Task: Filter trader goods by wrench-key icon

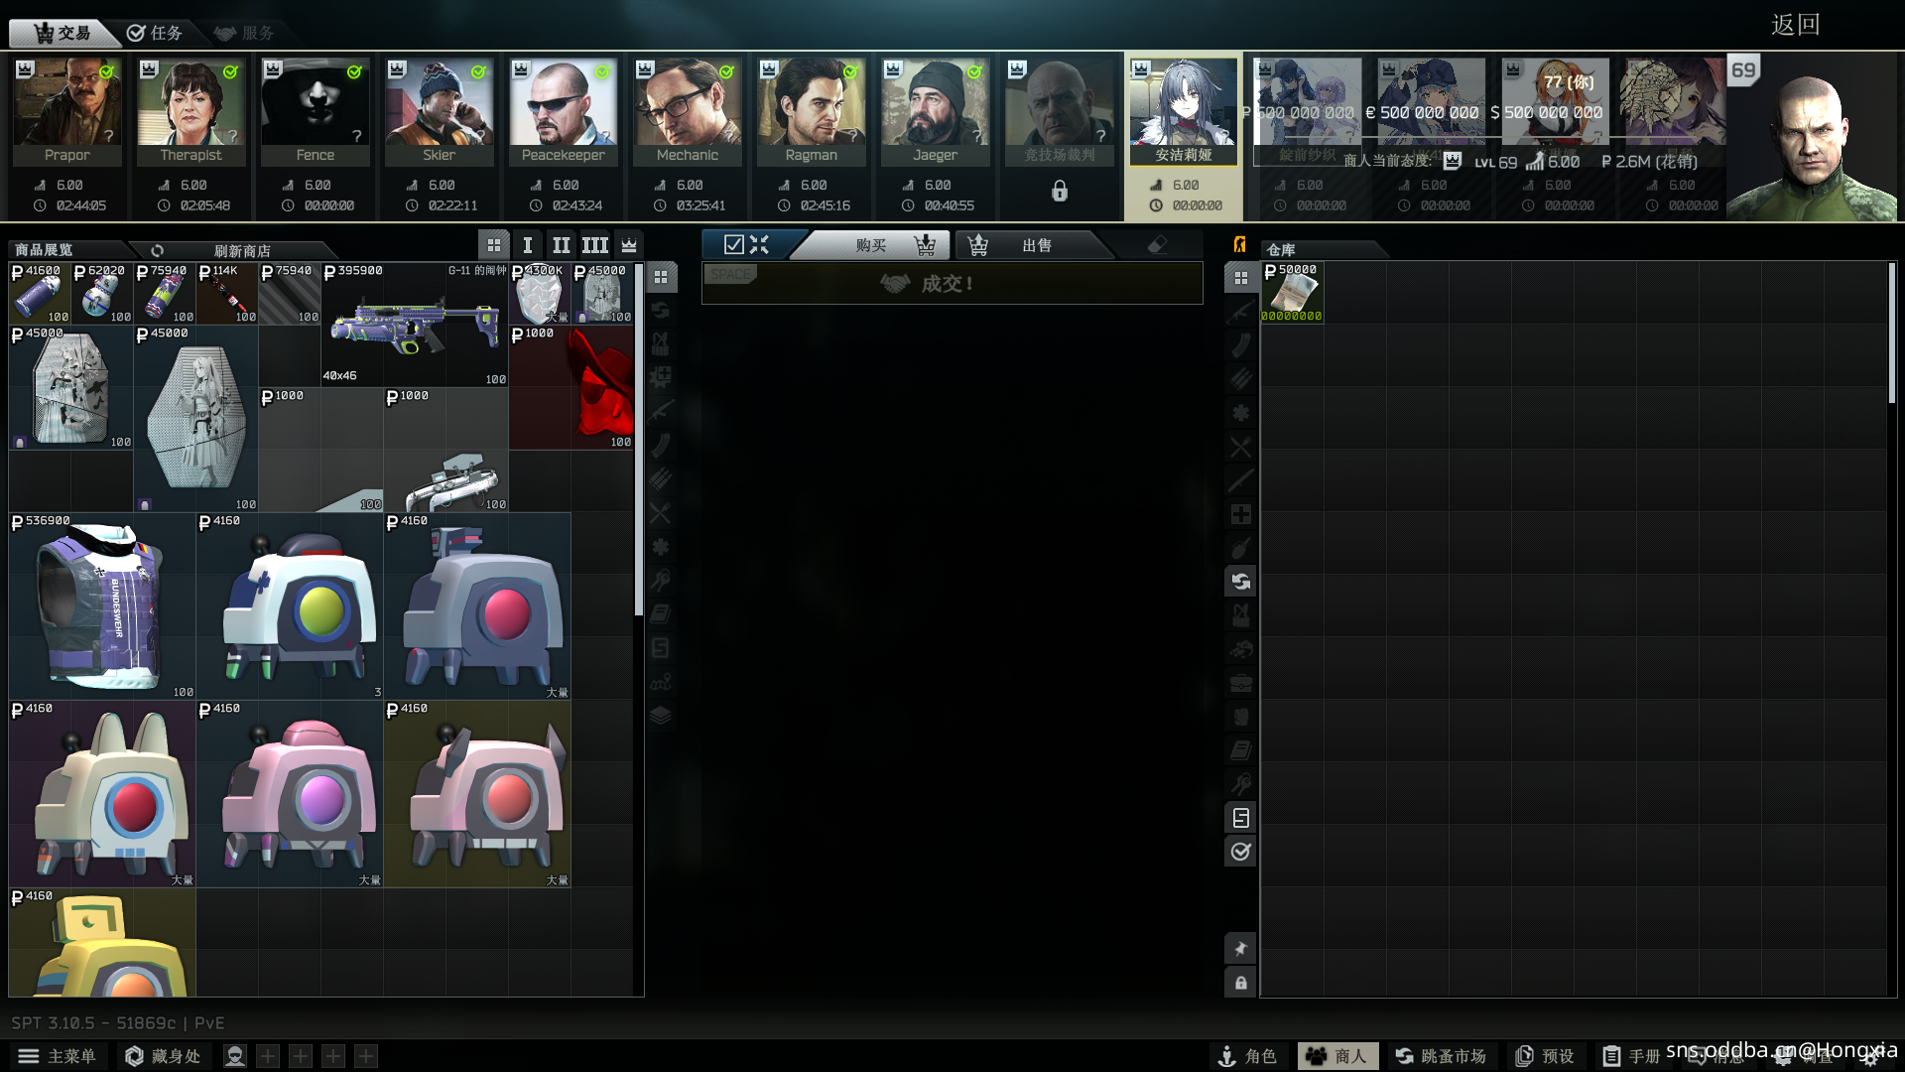Action: coord(661,581)
